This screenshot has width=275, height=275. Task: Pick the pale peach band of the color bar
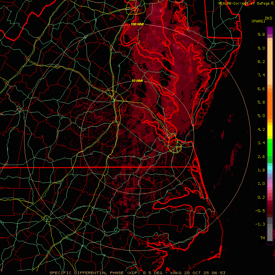click(270, 63)
